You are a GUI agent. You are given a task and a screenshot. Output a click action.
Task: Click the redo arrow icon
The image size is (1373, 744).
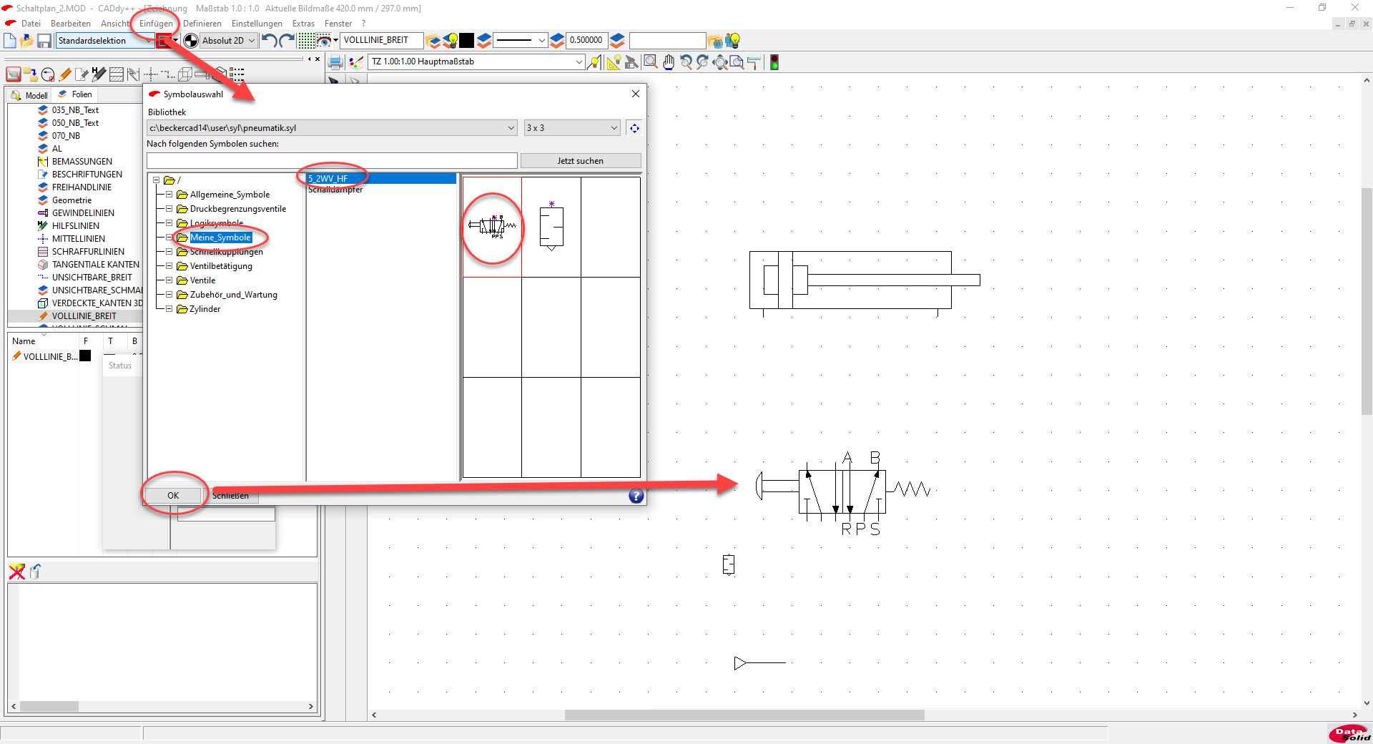click(287, 41)
